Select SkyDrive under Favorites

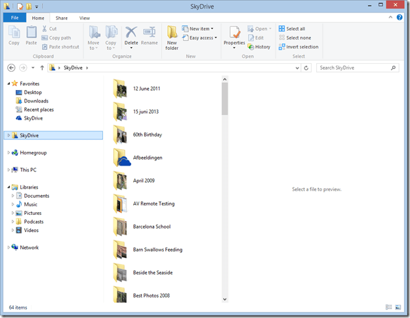pyautogui.click(x=30, y=118)
